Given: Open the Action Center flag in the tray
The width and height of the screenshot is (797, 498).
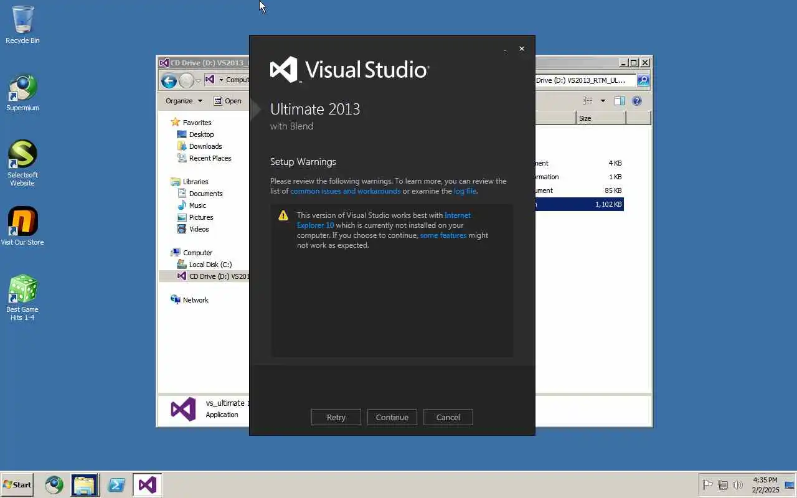Looking at the screenshot, I should 707,485.
